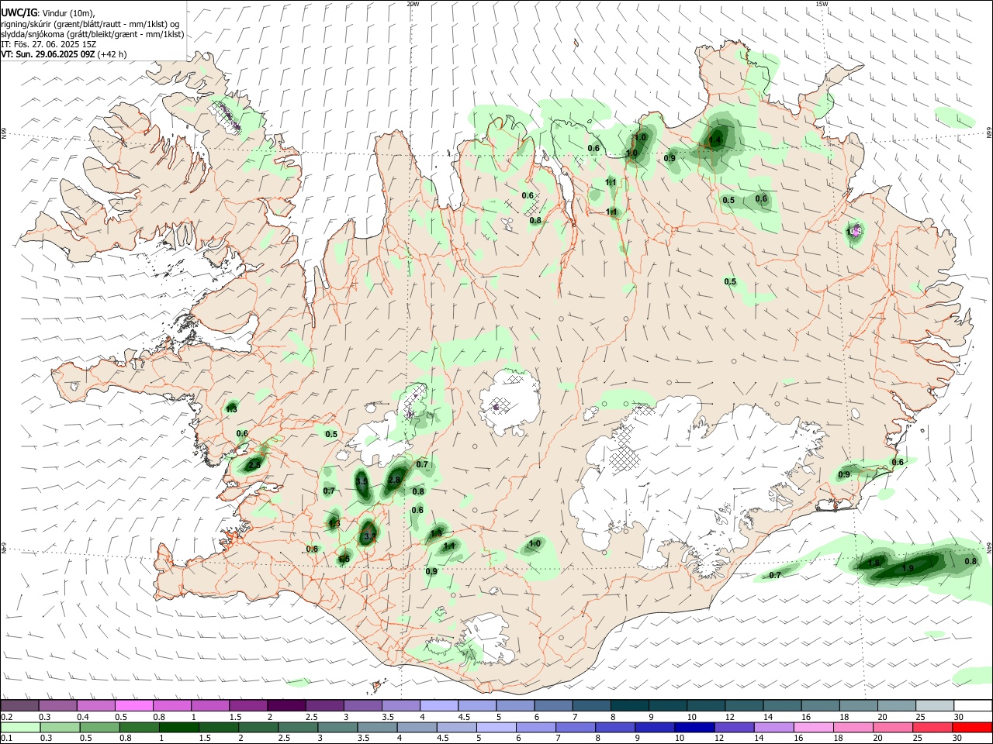Viewport: 993px width, 744px height.
Task: Select the 1.9 precipitation value offshore
Action: pyautogui.click(x=908, y=569)
